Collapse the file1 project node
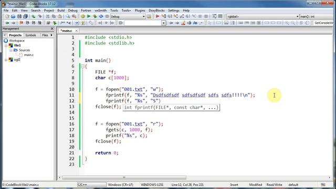This screenshot has height=189, width=336. point(6,46)
